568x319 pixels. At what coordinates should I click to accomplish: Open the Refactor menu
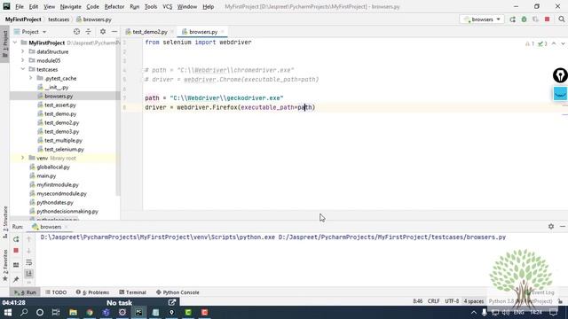tap(114, 6)
